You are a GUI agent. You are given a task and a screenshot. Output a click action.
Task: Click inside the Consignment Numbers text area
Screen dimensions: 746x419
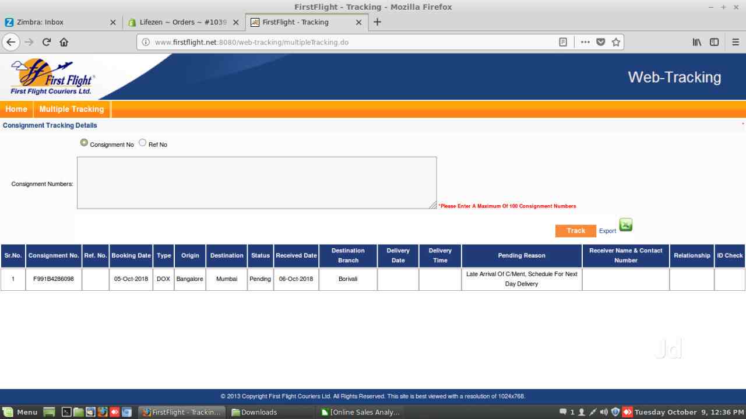[x=256, y=182]
